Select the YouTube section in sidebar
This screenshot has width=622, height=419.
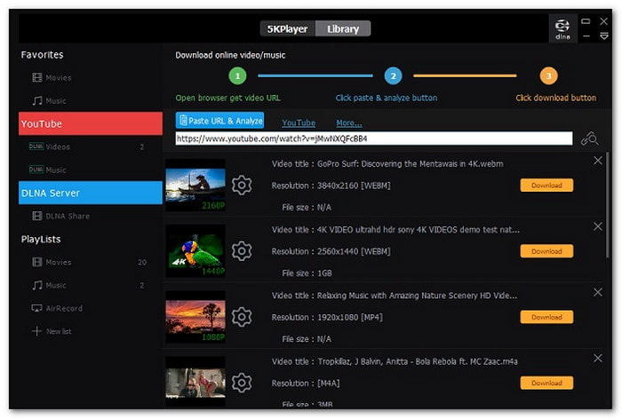(91, 123)
